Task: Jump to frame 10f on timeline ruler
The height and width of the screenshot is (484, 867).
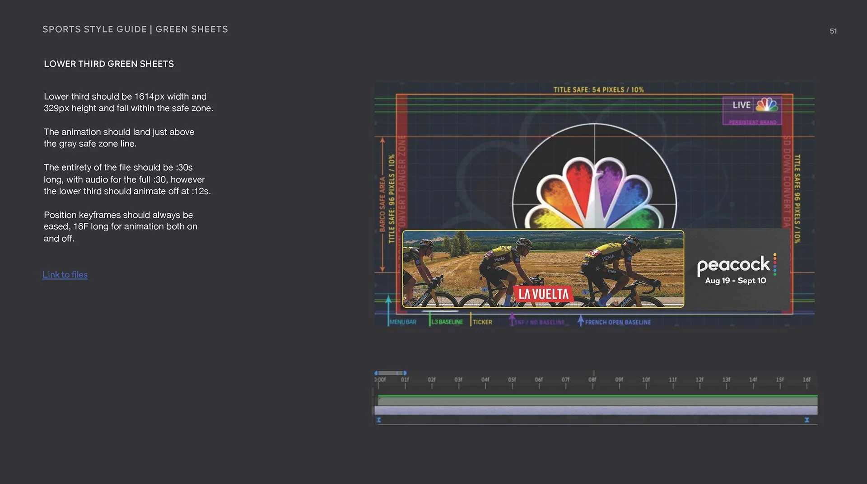Action: coord(646,380)
